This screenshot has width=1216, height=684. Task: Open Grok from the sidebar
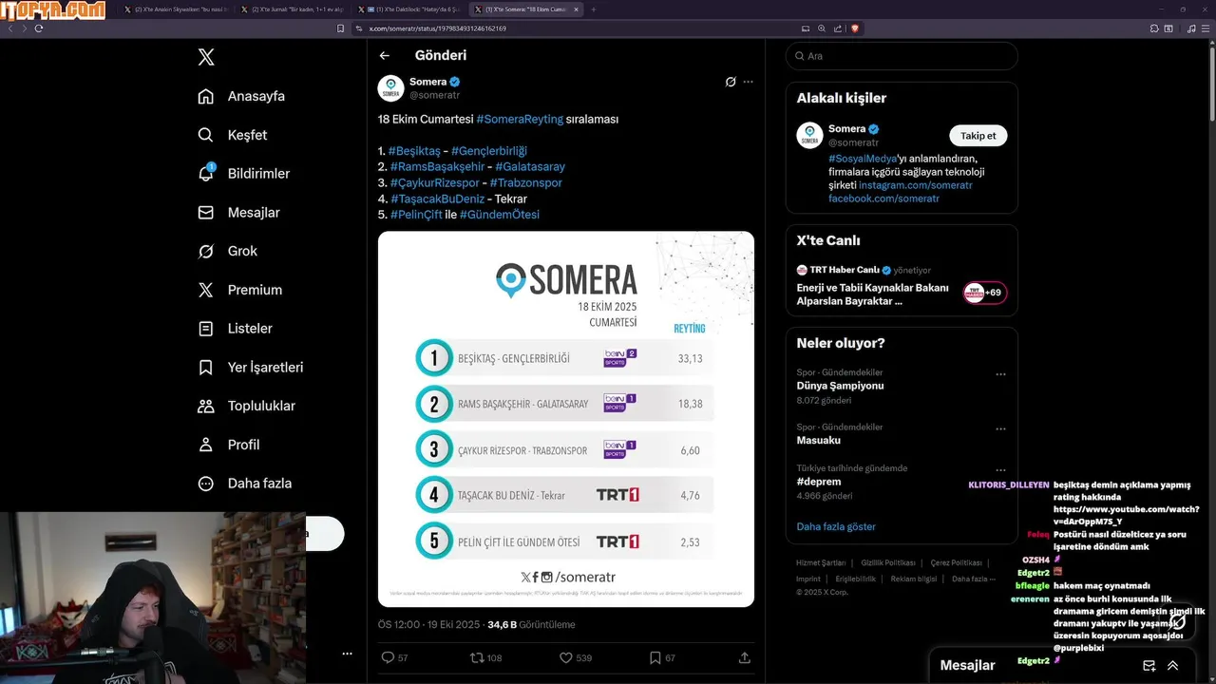pyautogui.click(x=227, y=251)
